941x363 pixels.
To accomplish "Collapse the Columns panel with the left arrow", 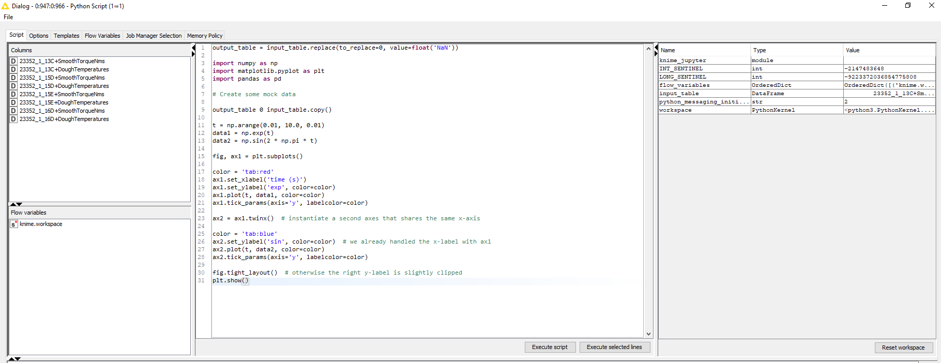I will (x=193, y=48).
